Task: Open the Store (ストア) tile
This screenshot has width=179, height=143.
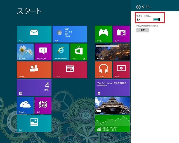Action: [79, 52]
